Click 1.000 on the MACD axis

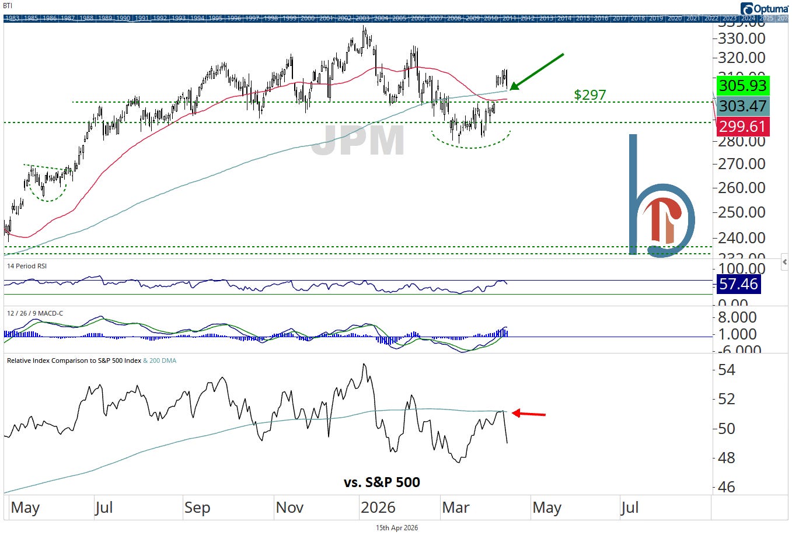738,334
